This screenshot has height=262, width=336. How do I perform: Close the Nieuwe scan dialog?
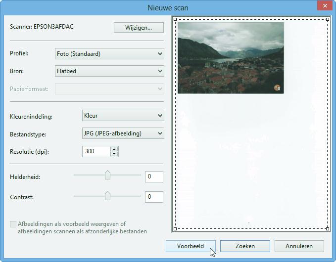click(x=325, y=6)
